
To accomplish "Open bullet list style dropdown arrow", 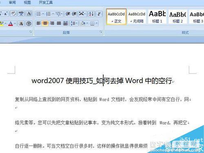I will 43,14.
